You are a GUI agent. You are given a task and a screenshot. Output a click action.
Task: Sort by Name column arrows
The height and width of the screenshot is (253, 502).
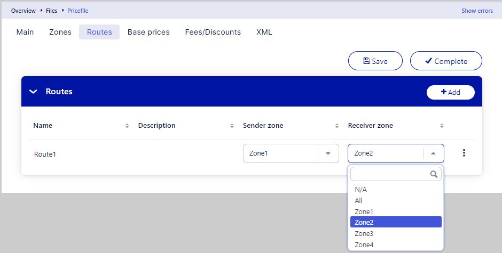(x=127, y=126)
